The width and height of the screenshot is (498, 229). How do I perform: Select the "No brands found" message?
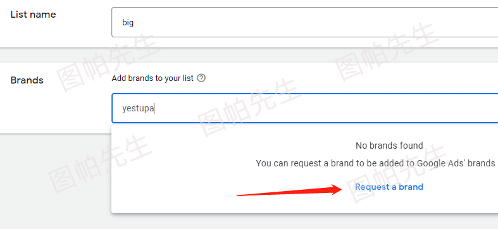click(x=389, y=145)
